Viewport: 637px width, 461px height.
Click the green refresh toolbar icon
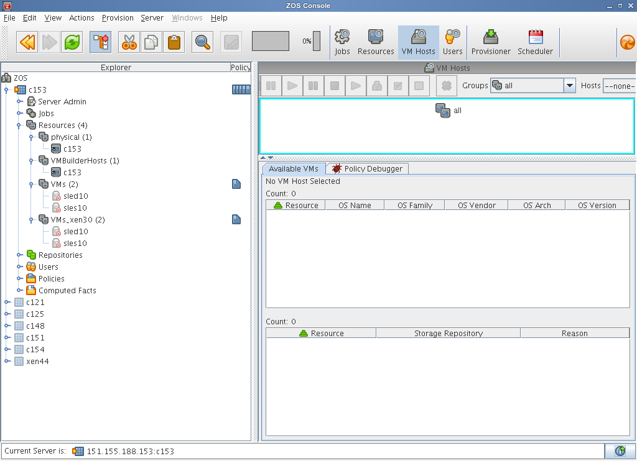click(72, 42)
